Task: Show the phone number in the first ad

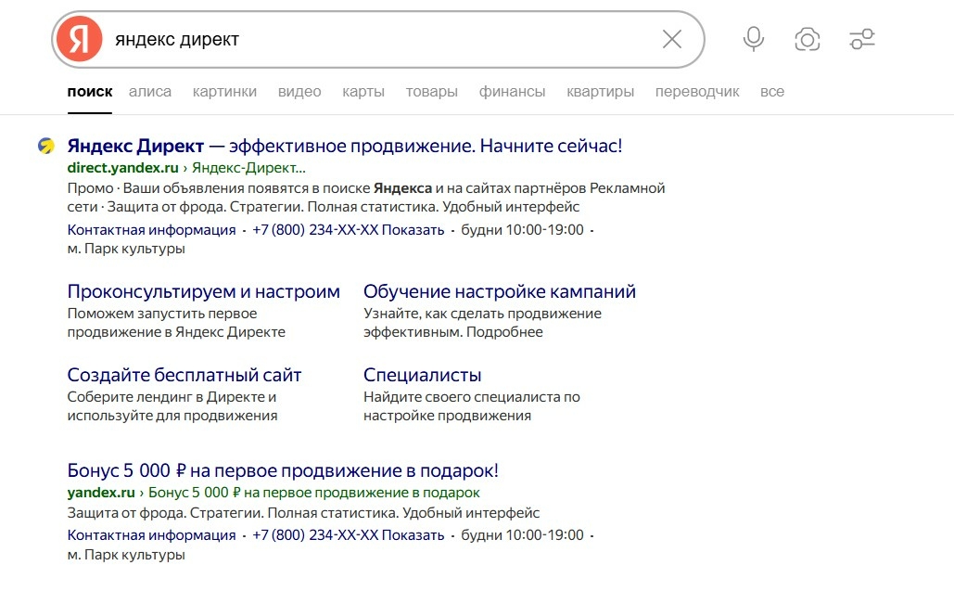Action: pyautogui.click(x=348, y=230)
